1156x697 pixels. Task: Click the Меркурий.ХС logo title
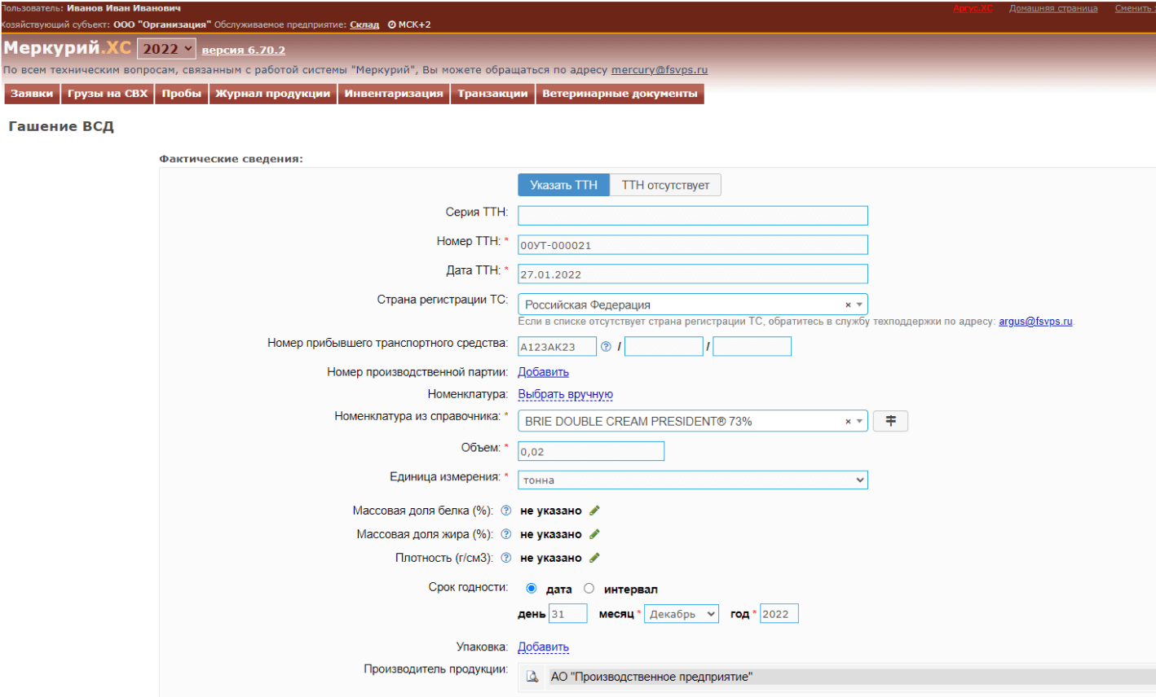pyautogui.click(x=67, y=48)
